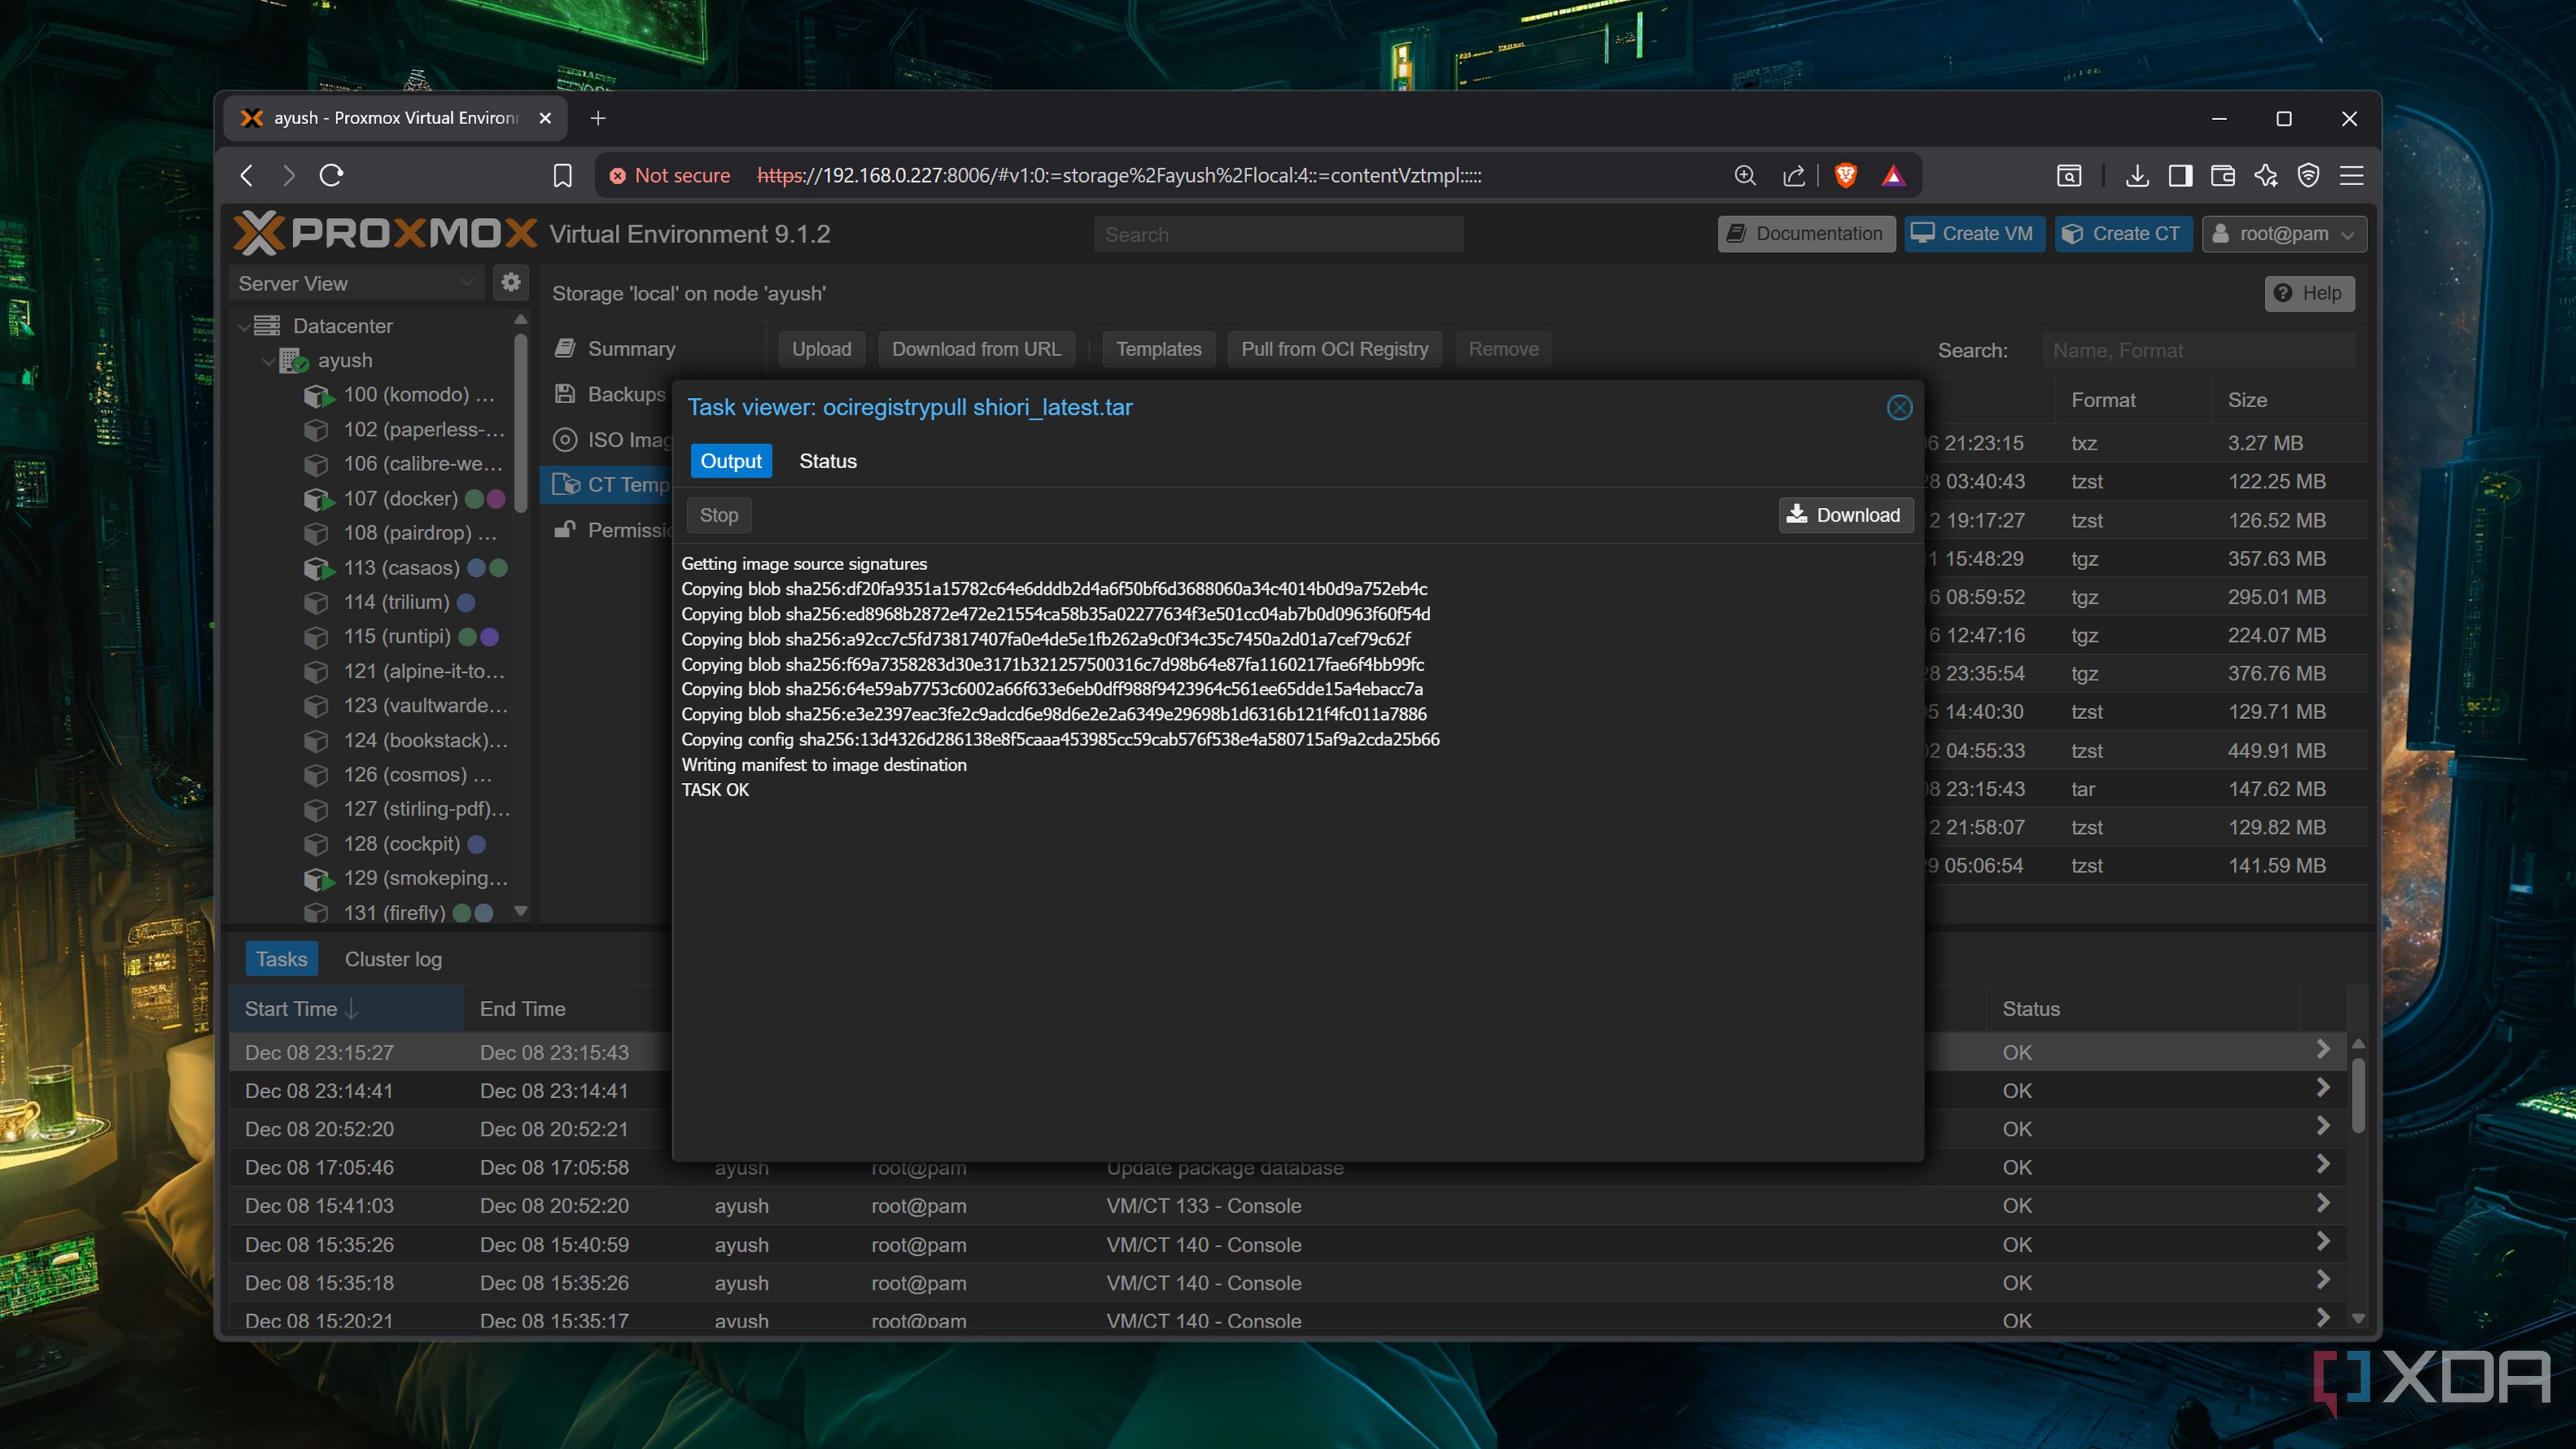The height and width of the screenshot is (1449, 2576).
Task: Select the 114 (trilium) container
Action: coord(396,602)
